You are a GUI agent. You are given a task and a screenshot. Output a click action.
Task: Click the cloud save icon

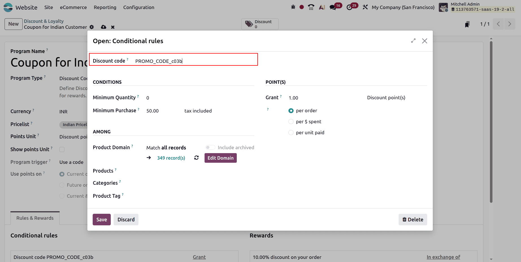(103, 27)
